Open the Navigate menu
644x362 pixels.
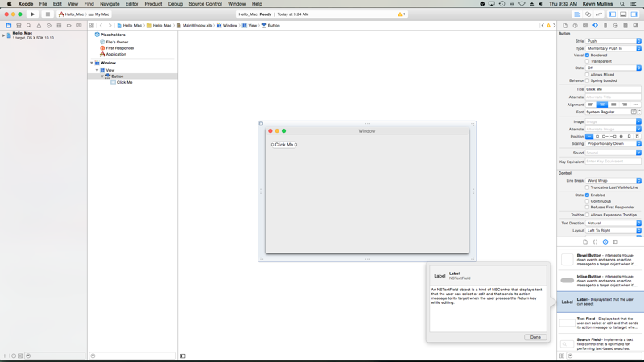coord(109,4)
